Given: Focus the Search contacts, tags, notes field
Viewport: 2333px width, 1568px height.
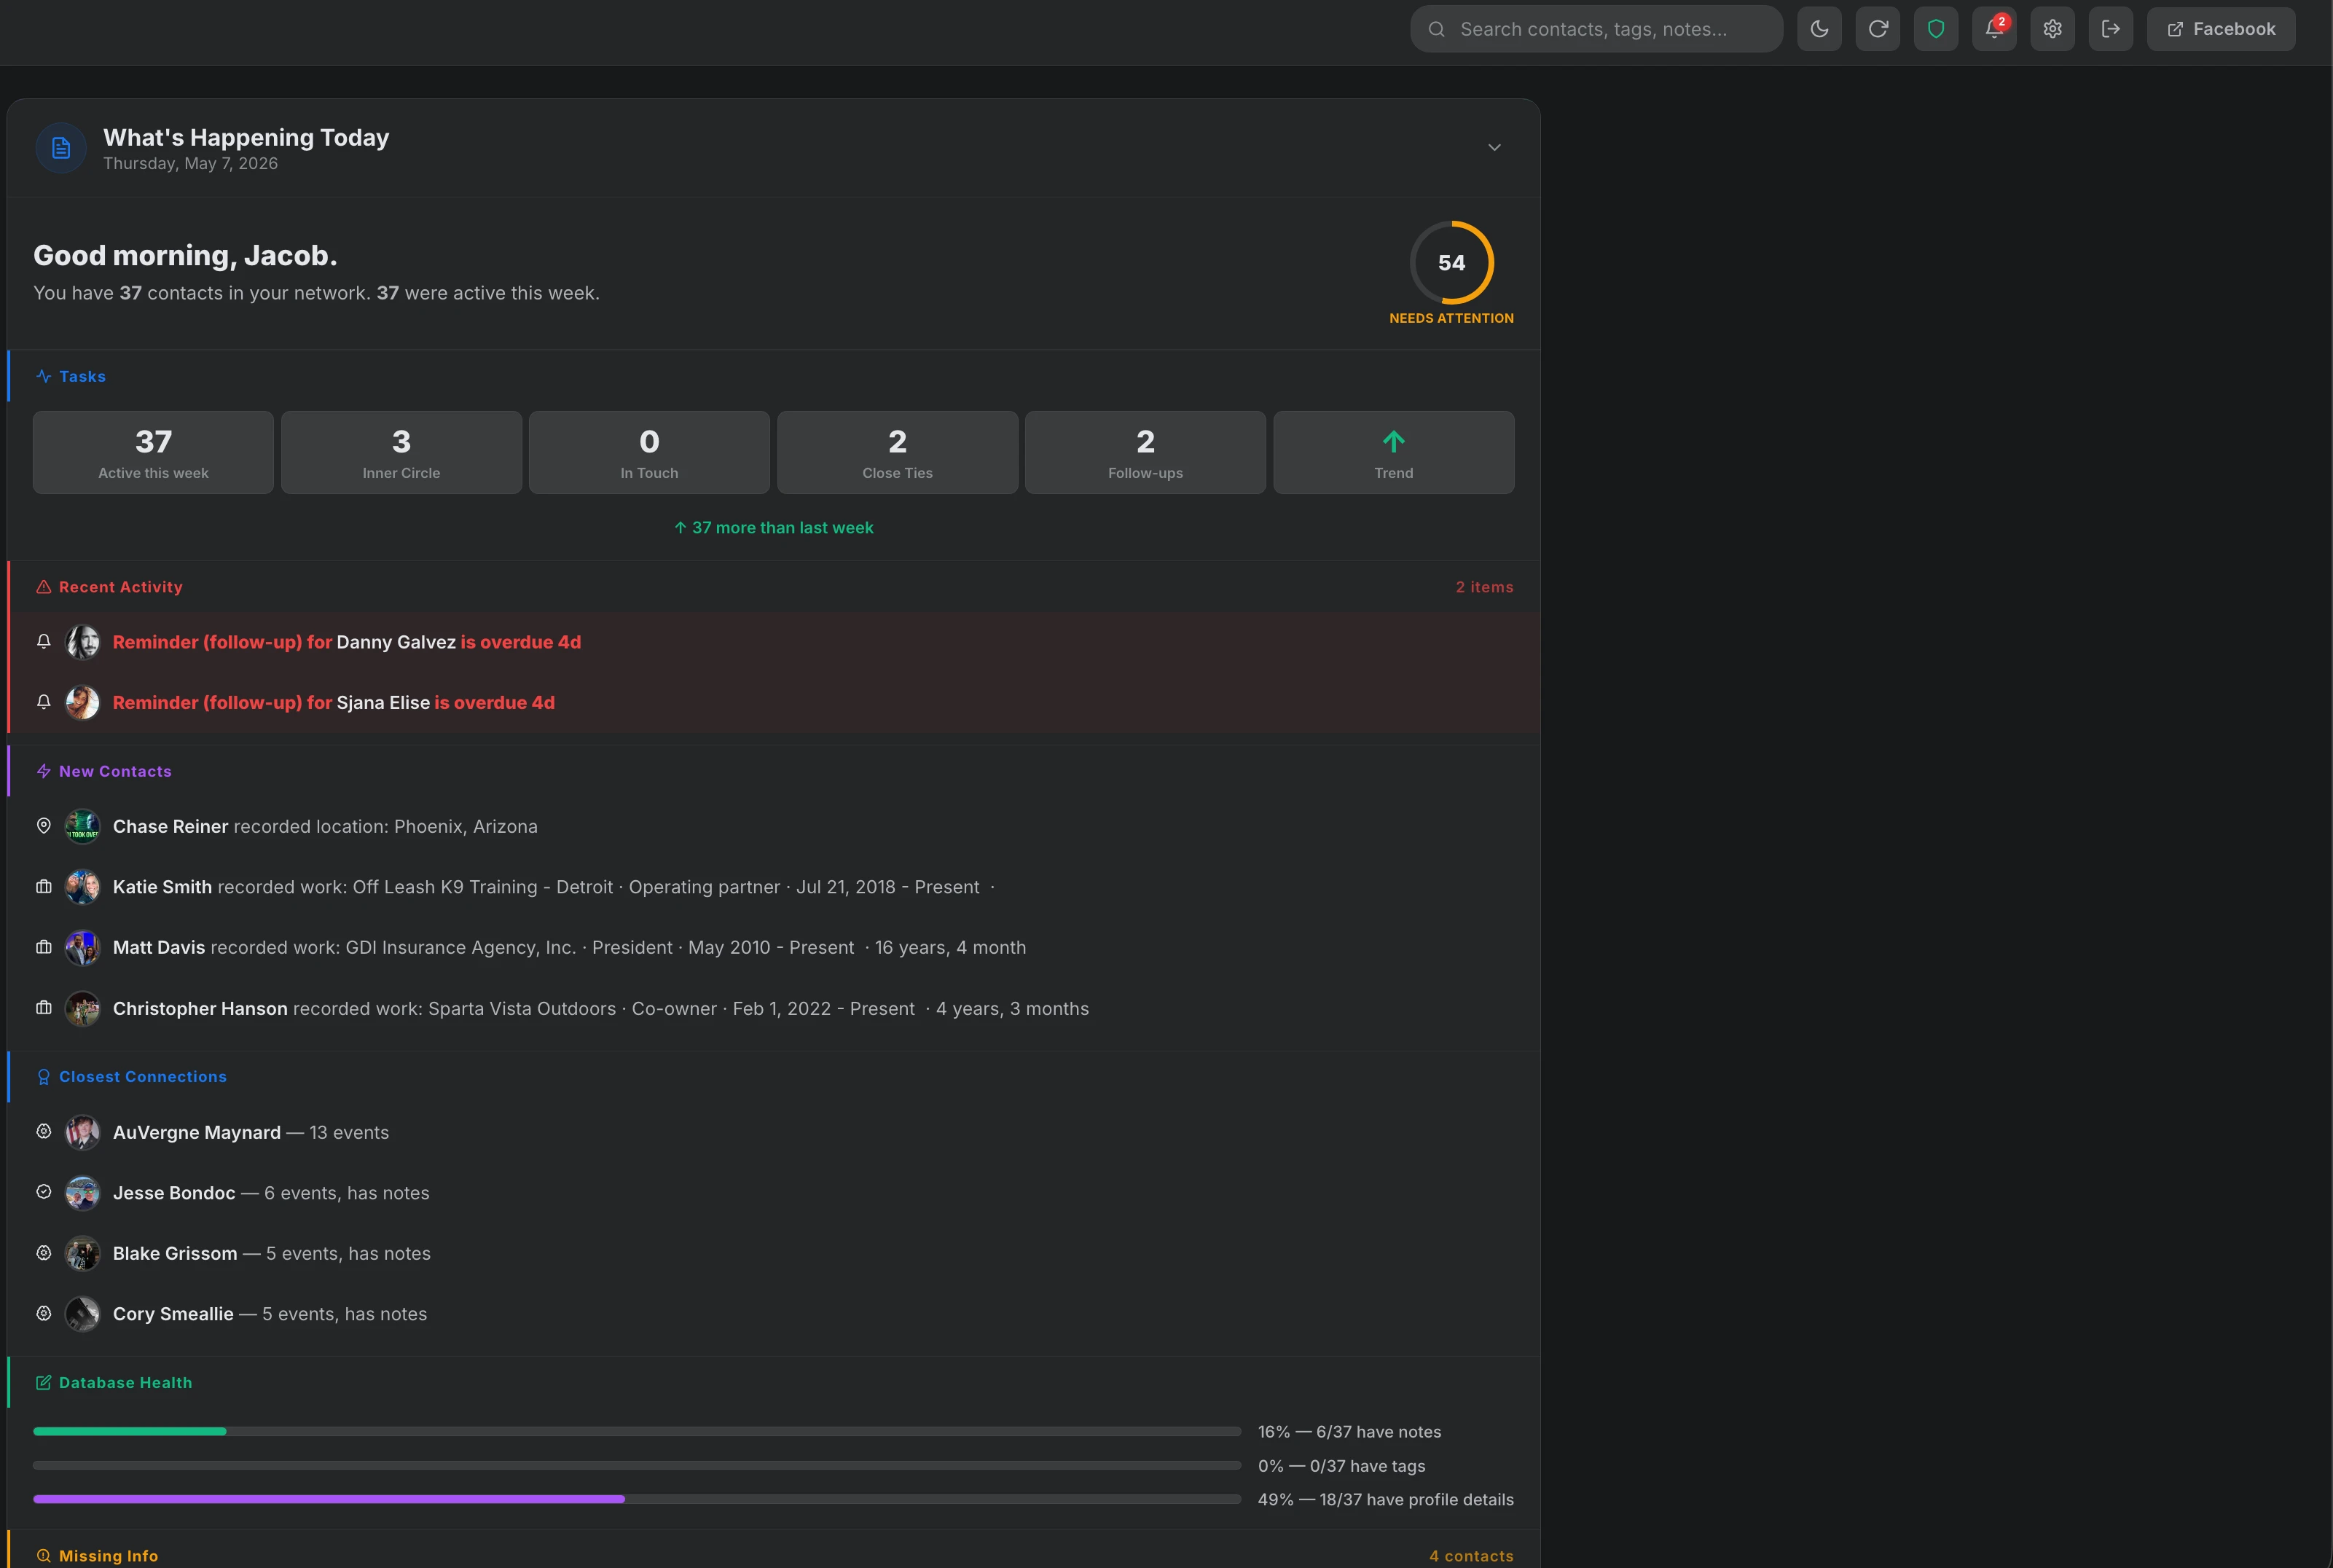Looking at the screenshot, I should tap(1596, 29).
